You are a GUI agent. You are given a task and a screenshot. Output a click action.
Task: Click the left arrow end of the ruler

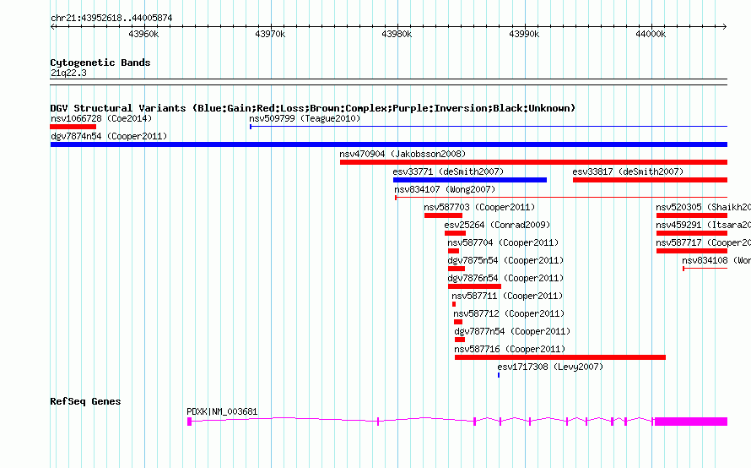point(52,27)
